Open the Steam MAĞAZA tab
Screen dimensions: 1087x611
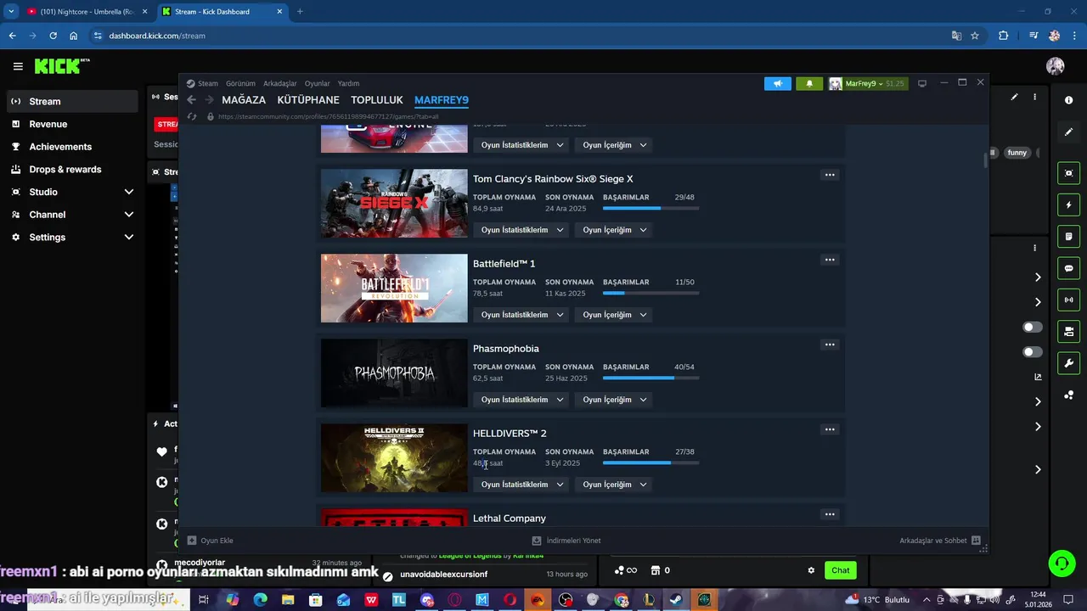[x=244, y=100]
